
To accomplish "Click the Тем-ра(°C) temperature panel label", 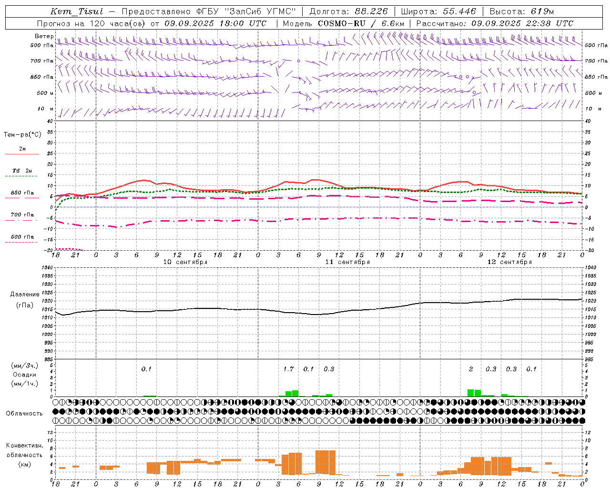I will click(22, 135).
